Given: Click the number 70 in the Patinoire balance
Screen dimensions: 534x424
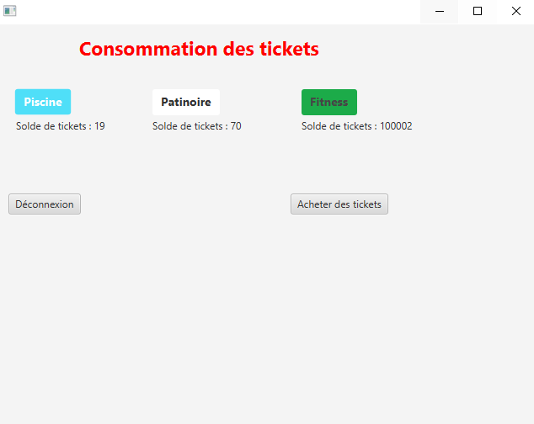Looking at the screenshot, I should click(x=236, y=126).
